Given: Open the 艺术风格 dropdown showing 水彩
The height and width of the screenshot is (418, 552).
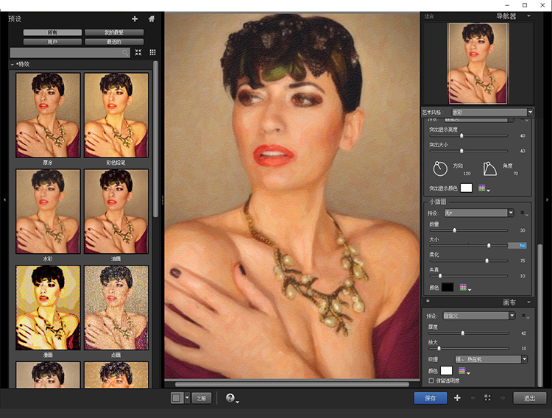Looking at the screenshot, I should click(x=492, y=113).
